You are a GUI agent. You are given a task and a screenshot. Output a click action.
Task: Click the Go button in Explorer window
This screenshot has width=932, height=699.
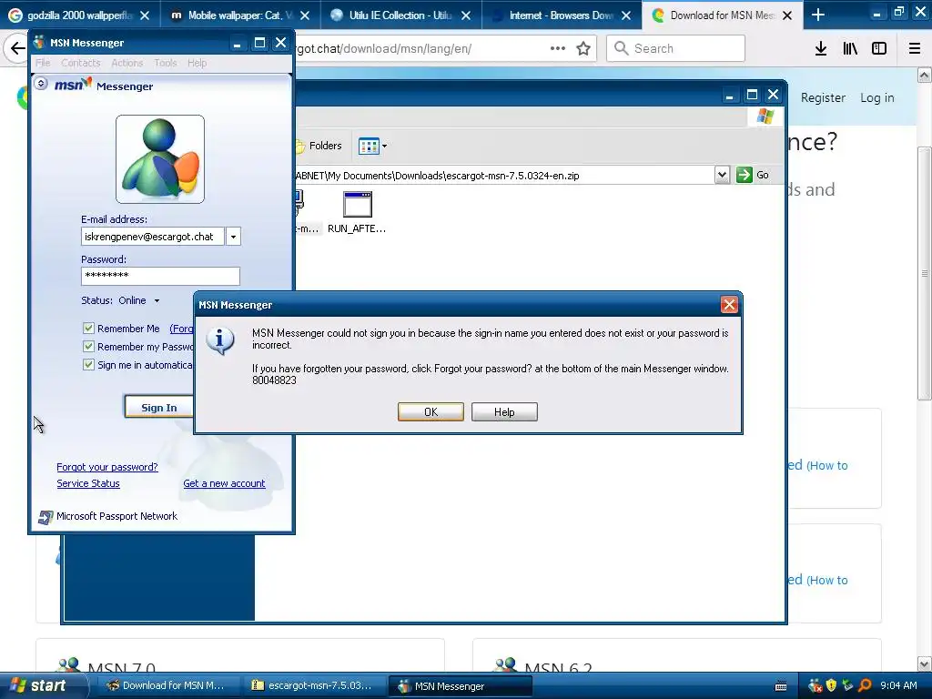(753, 175)
